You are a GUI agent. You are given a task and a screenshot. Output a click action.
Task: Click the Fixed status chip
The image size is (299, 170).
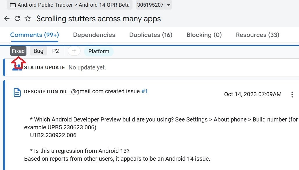[18, 51]
